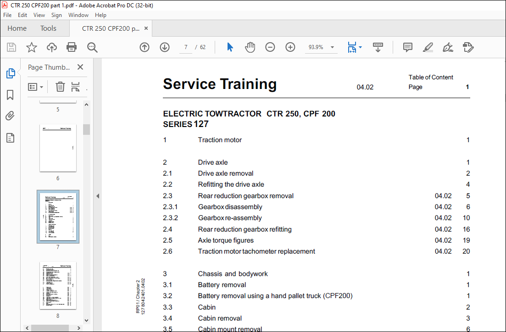The image size is (506, 332).
Task: Click the Fit width scrolling icon
Action: point(352,47)
